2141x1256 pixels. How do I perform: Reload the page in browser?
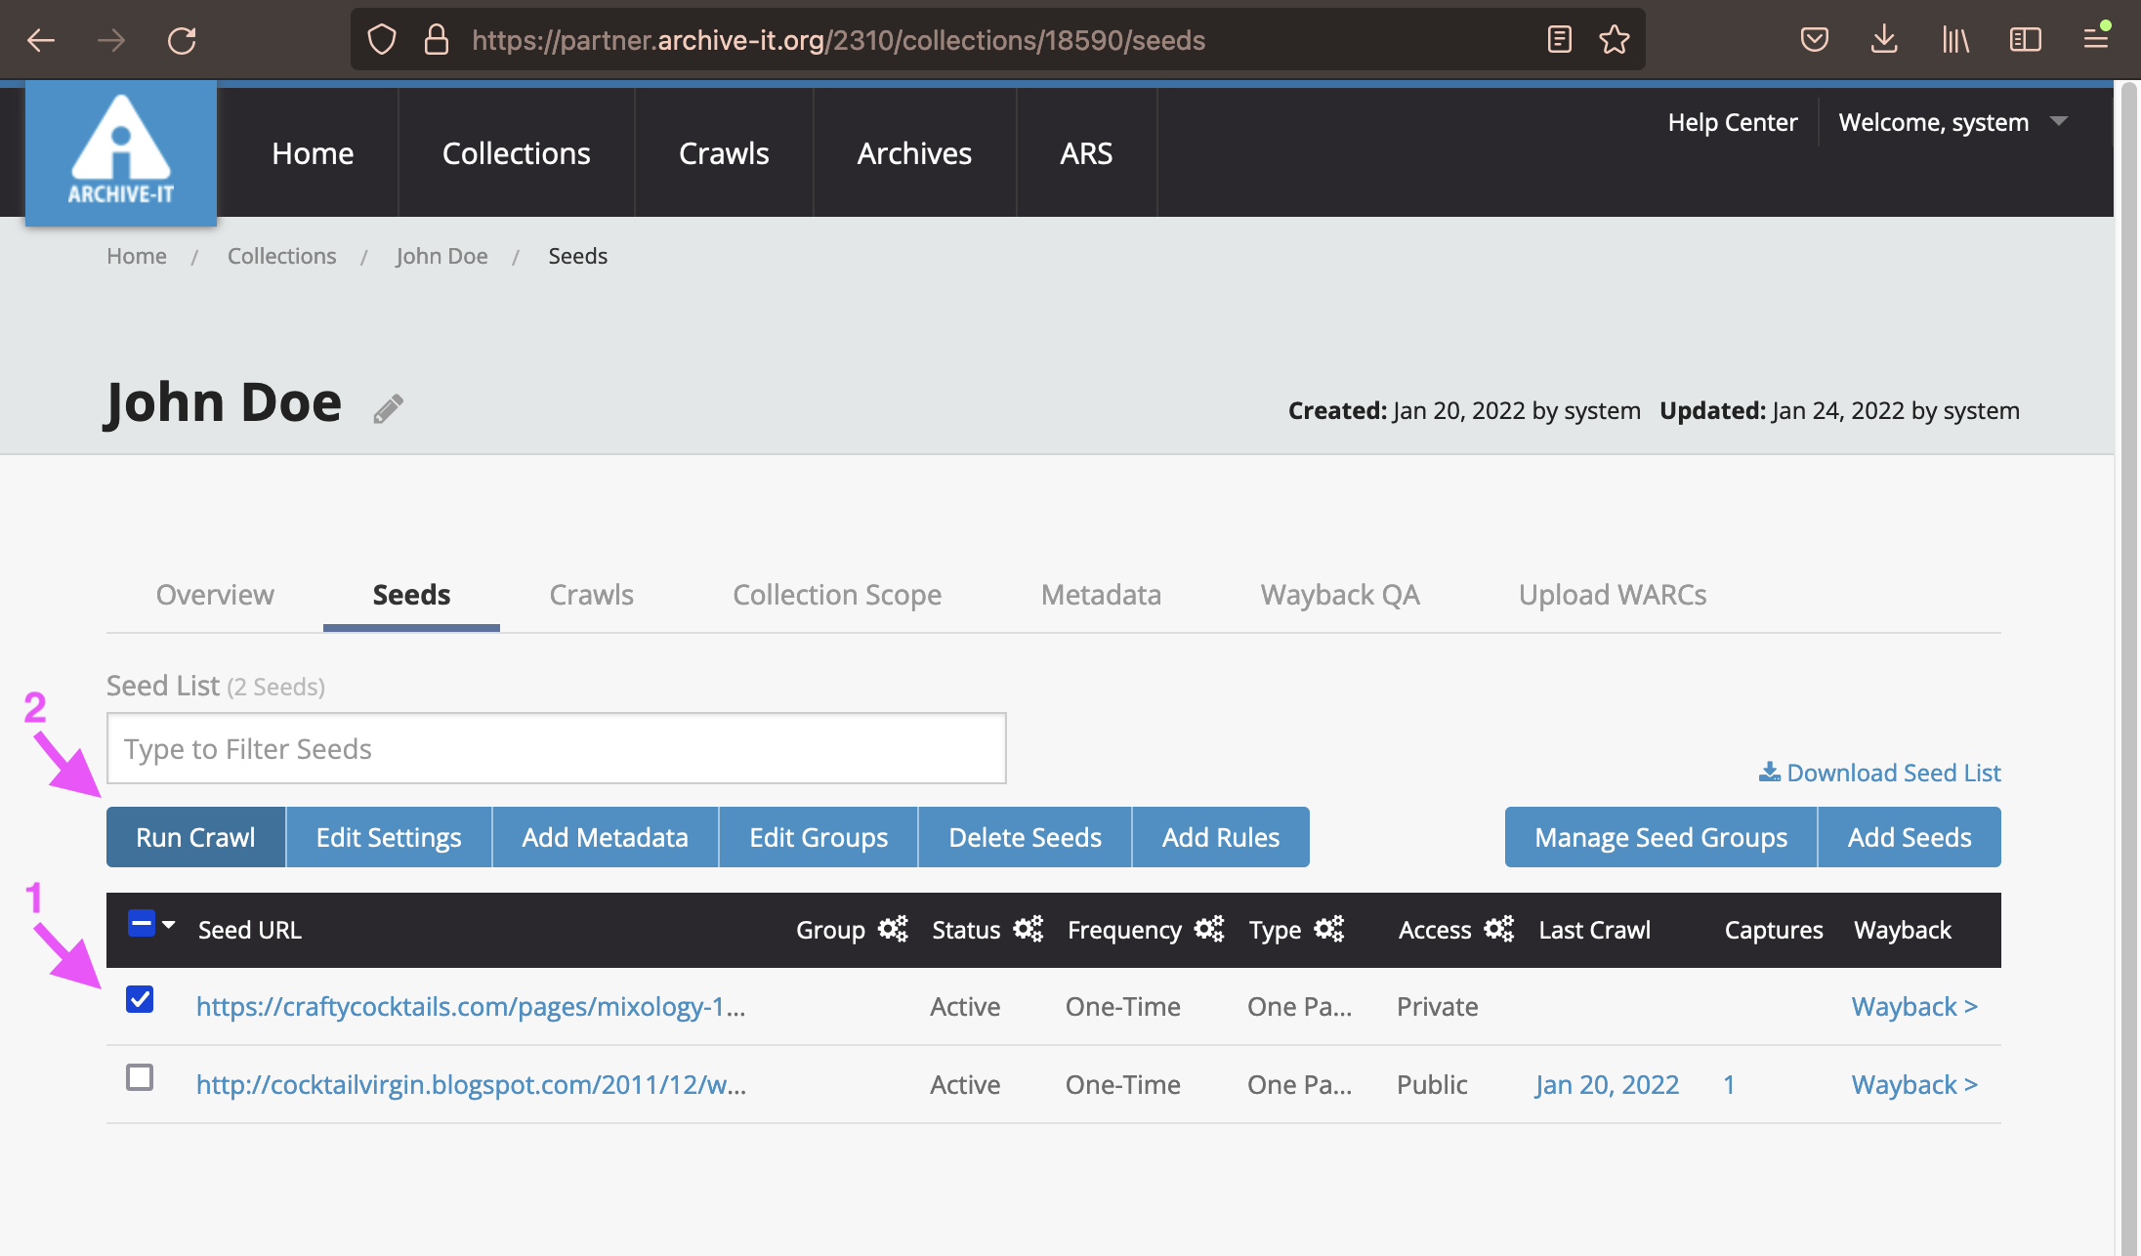coord(182,40)
